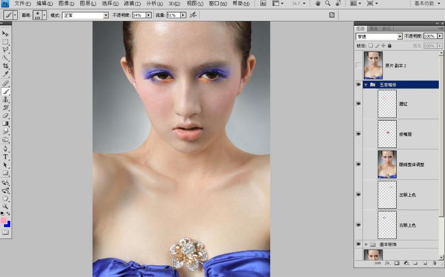Click the foreground color swatch

[x=4, y=220]
